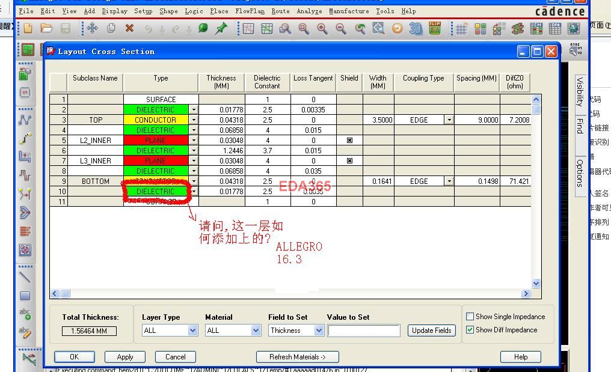This screenshot has width=611, height=372.
Task: Open the Layer Type ALL dropdown
Action: pos(192,331)
